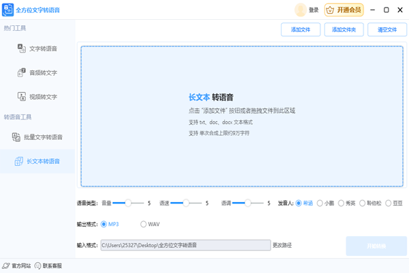Image resolution: width=409 pixels, height=273 pixels.
Task: Click the value 5 beside 语速
Action: (207, 203)
